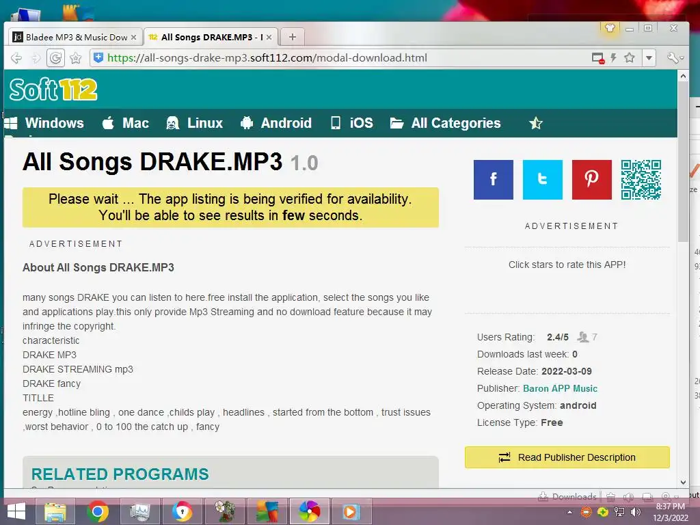
Task: Click the forward navigation arrow
Action: click(x=36, y=58)
